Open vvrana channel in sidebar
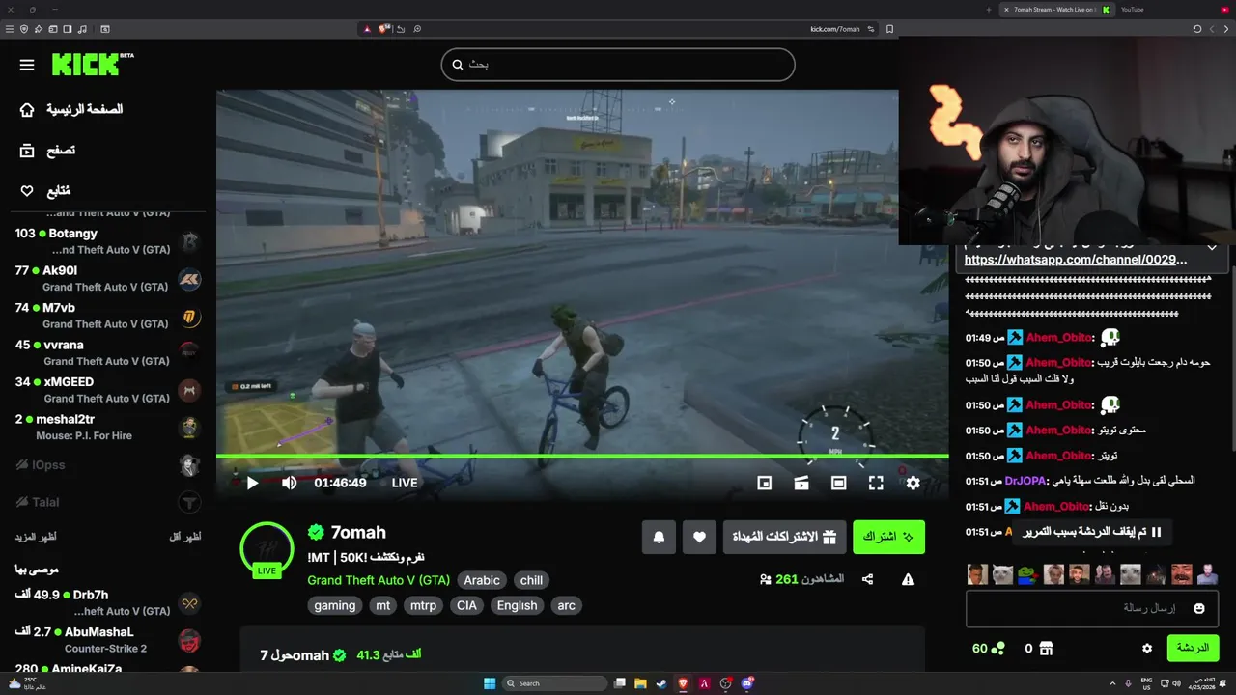This screenshot has height=695, width=1236. [107, 353]
